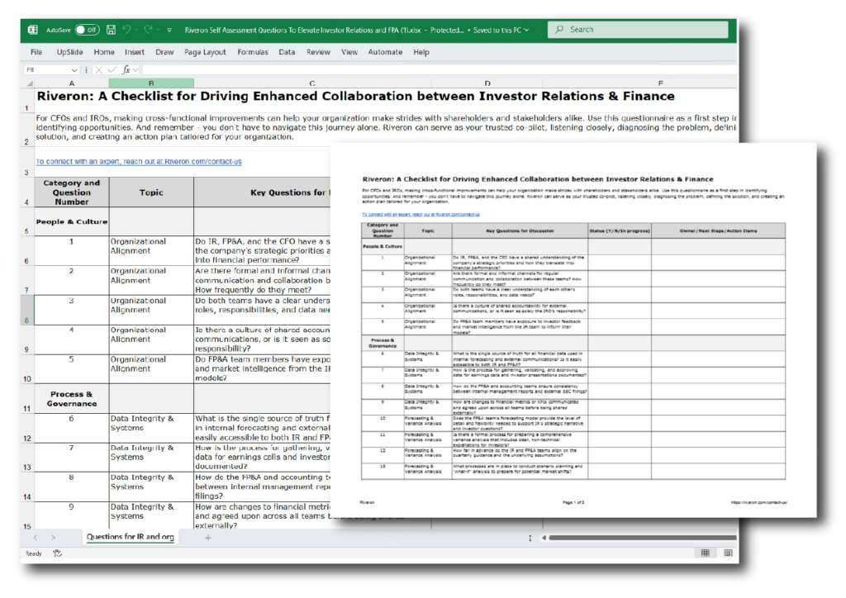Switch to the Home tab

(x=104, y=52)
